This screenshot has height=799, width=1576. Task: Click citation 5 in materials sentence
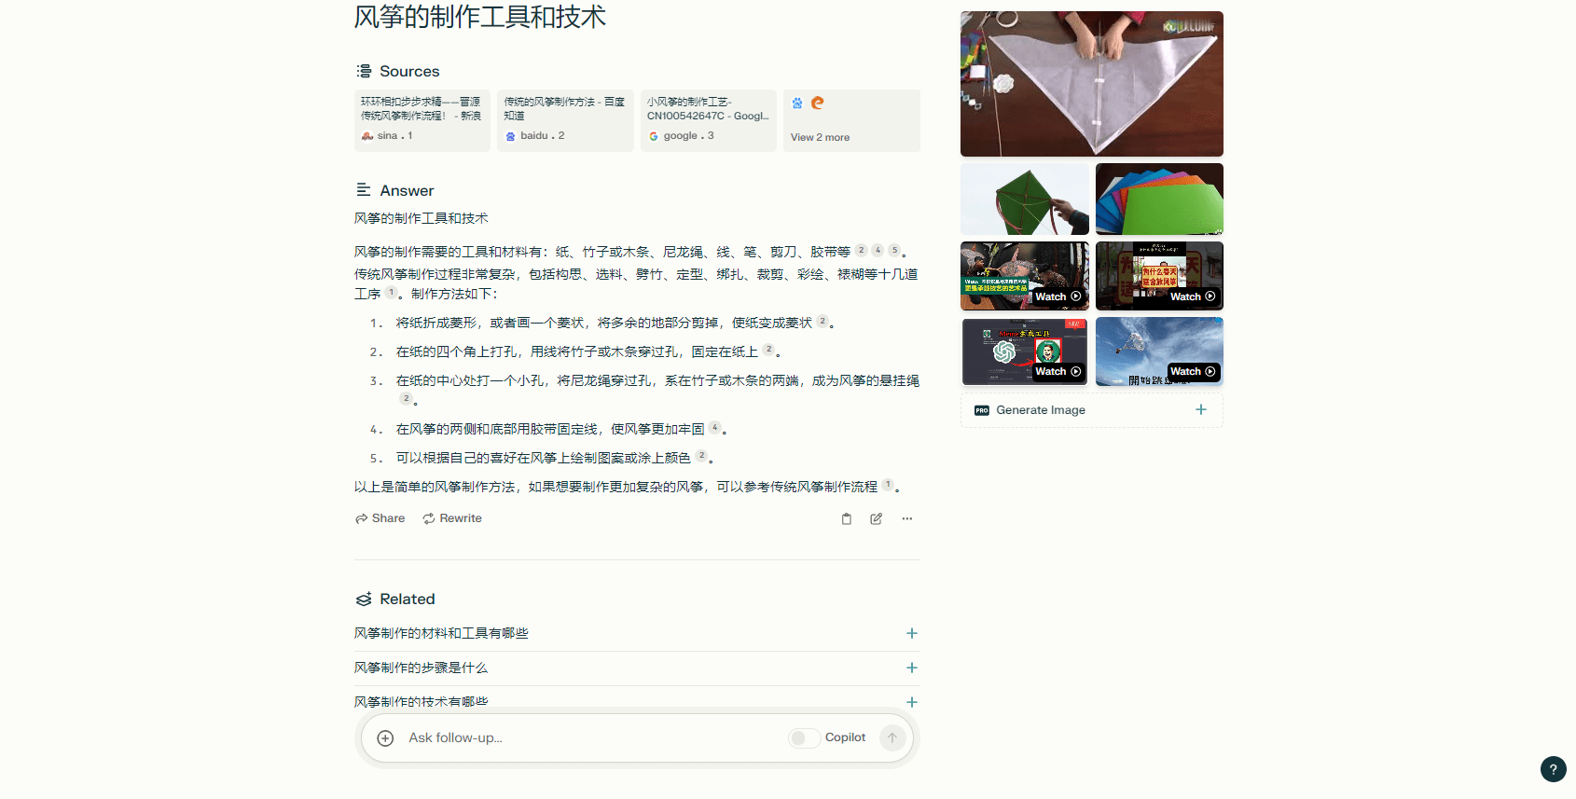click(894, 250)
